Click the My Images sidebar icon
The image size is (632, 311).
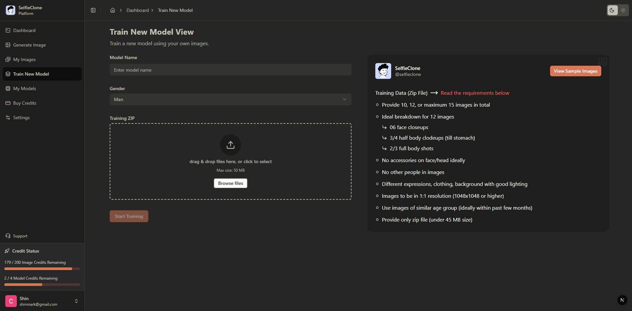point(8,59)
